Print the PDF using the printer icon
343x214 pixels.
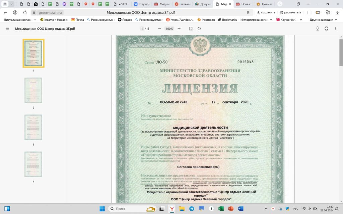click(x=326, y=29)
